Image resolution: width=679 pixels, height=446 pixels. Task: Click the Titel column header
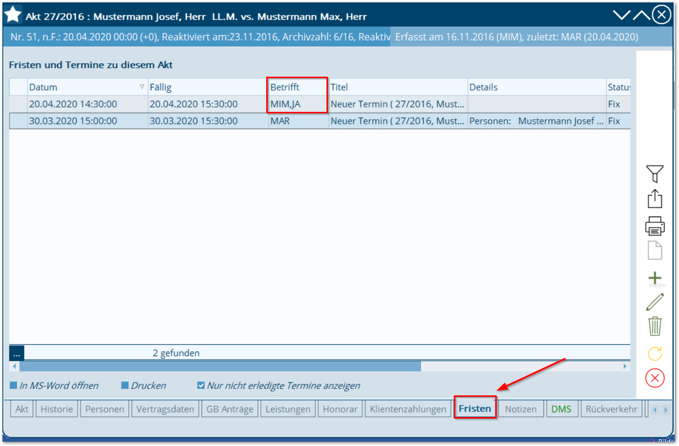tap(398, 87)
